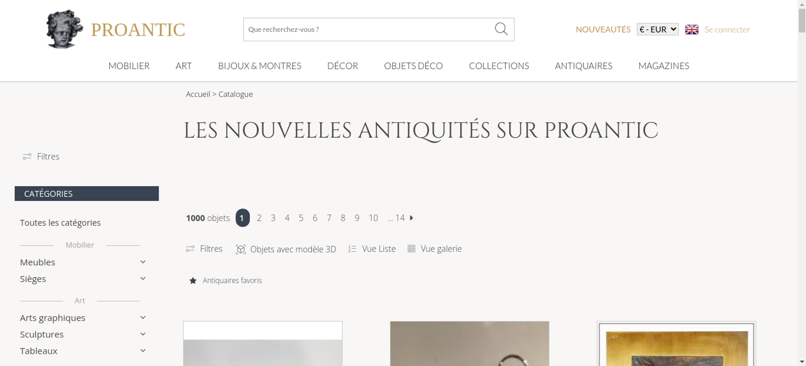Screen dimensions: 806x366
Task: Switch to Vue Liste view
Action: [372, 249]
